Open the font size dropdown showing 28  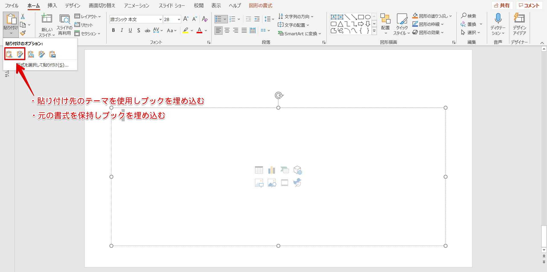click(179, 19)
